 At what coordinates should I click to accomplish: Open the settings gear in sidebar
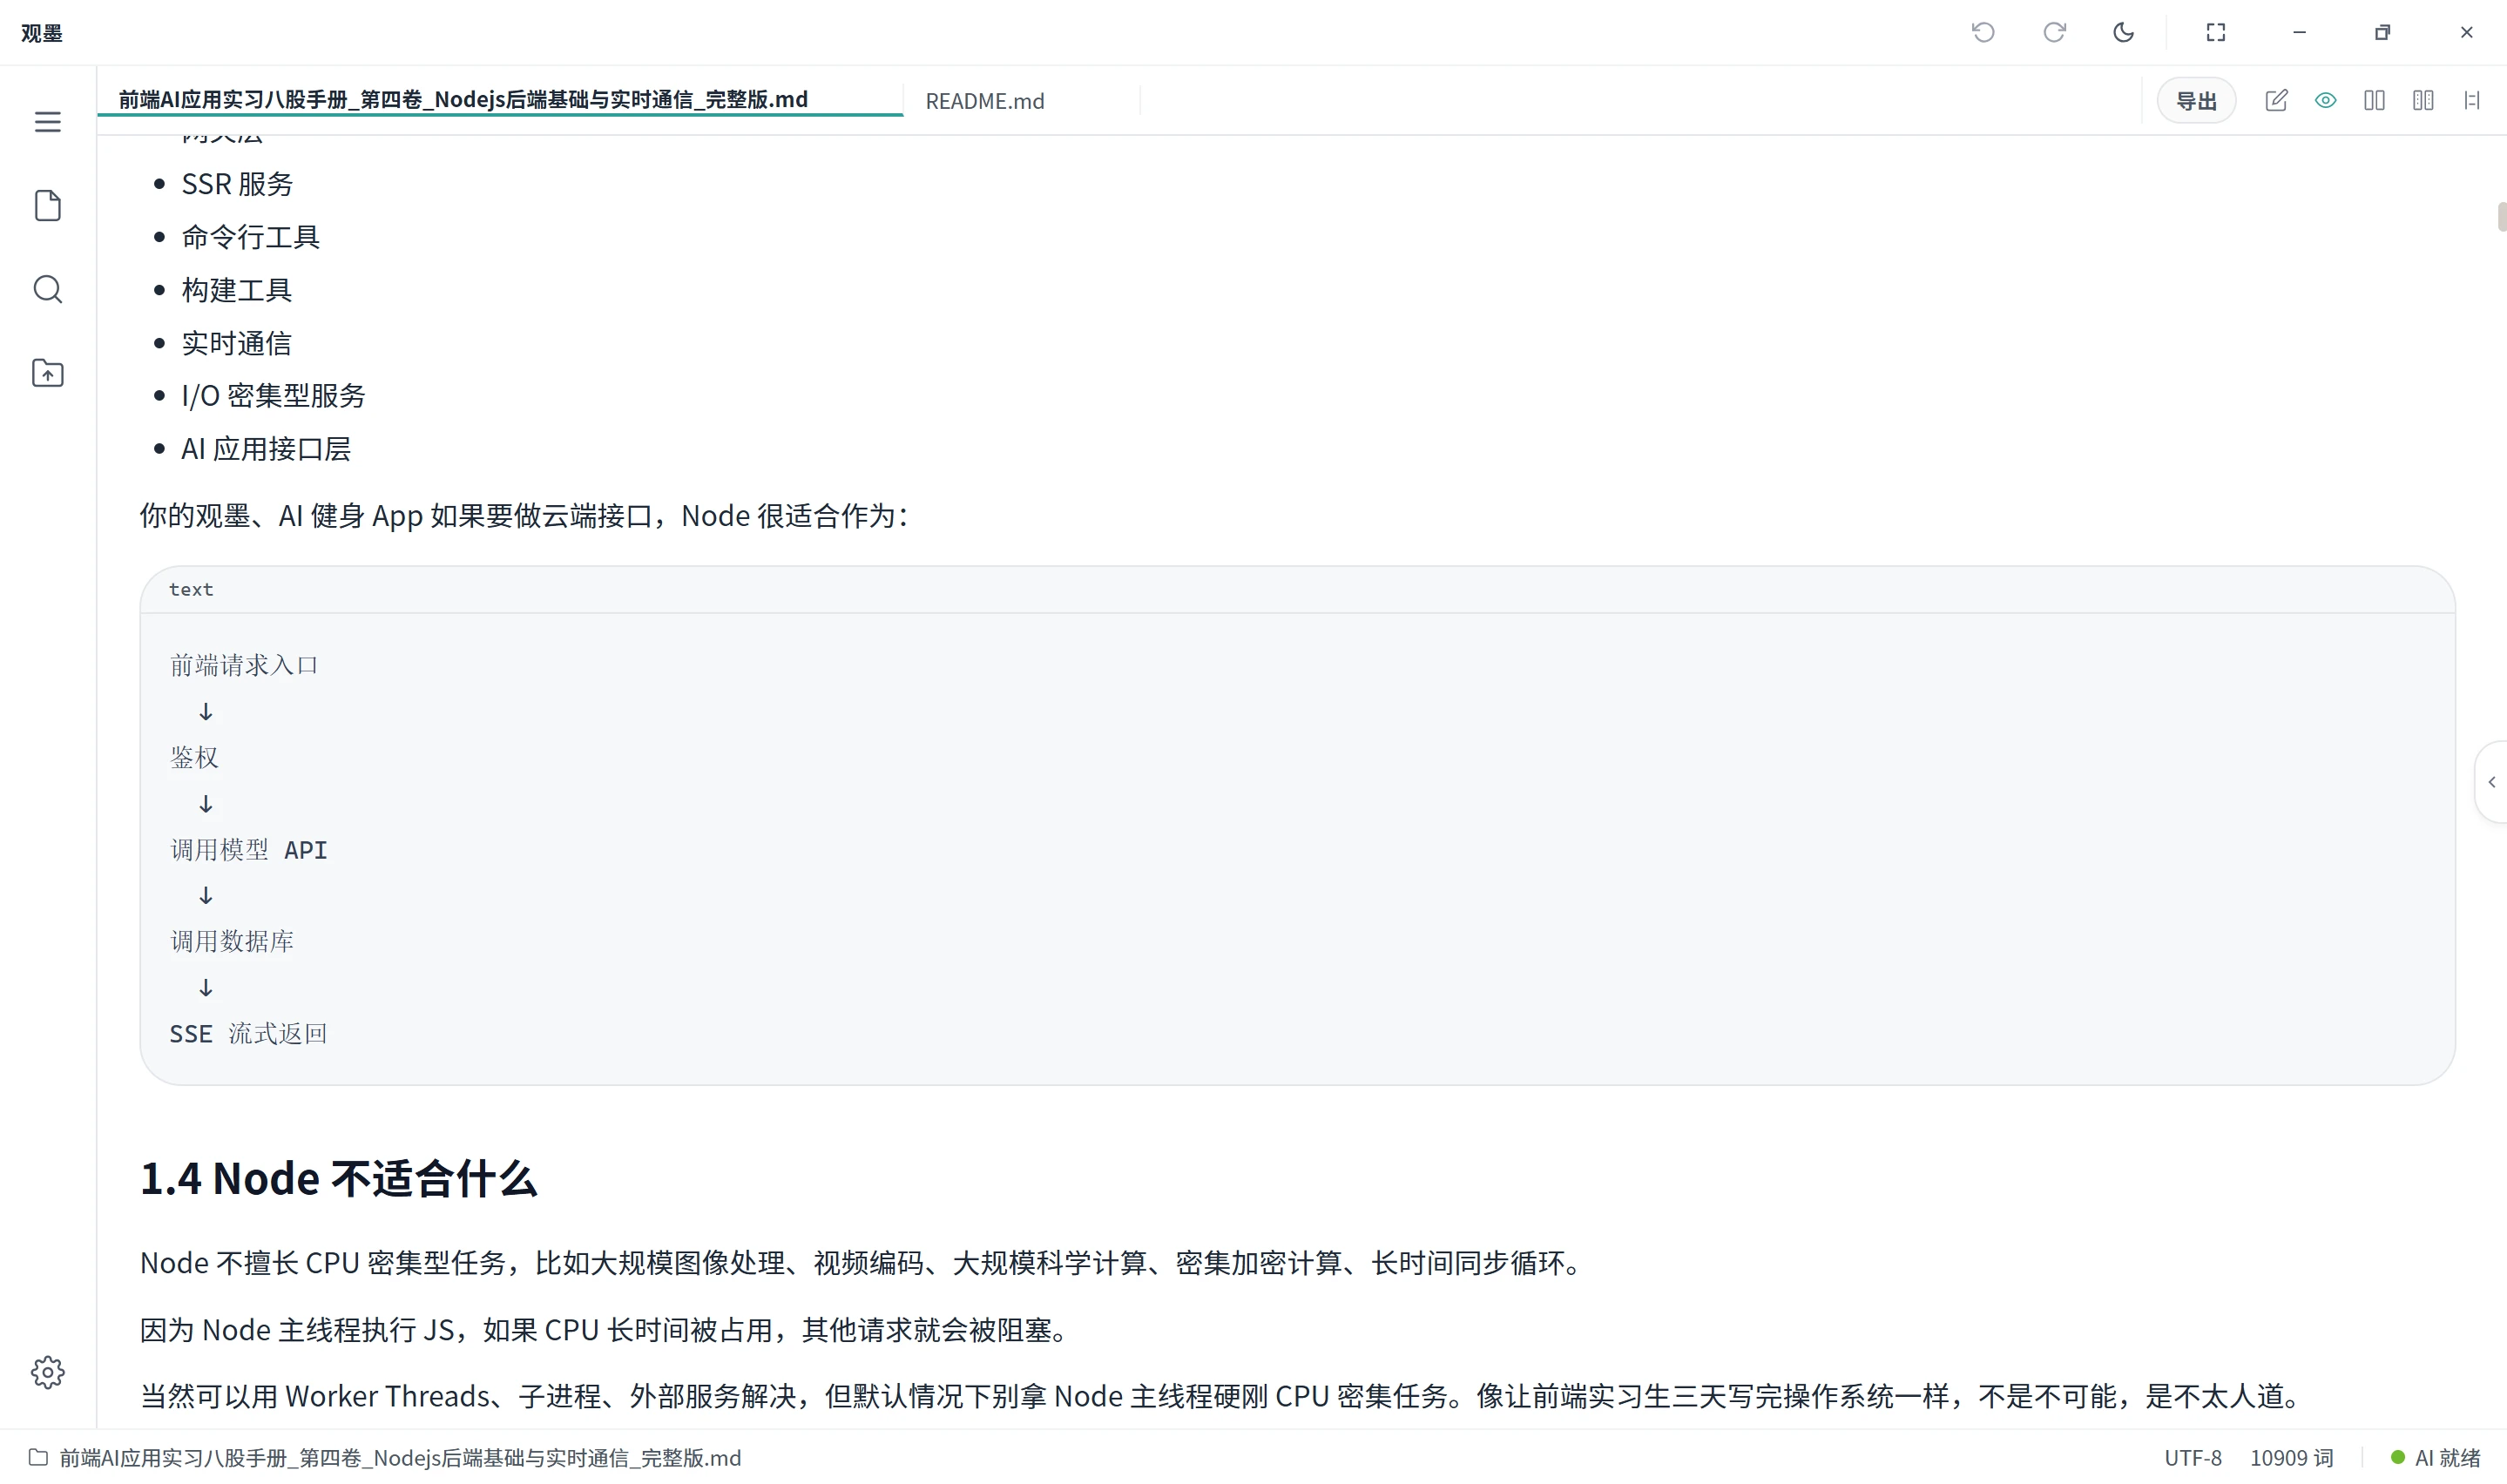47,1372
